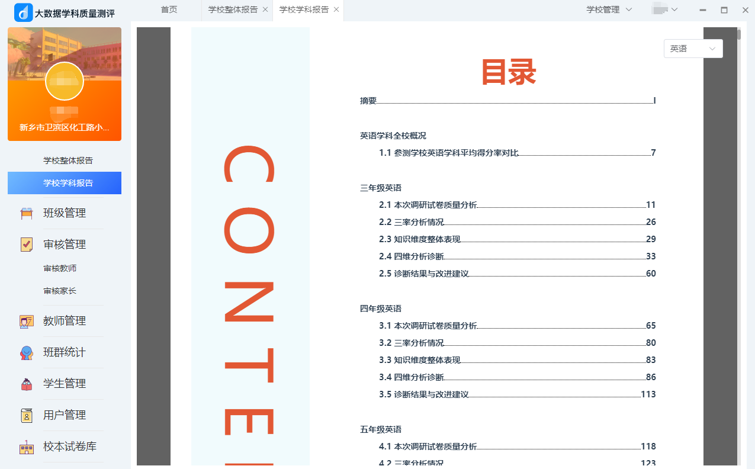Viewport: 755px width, 469px height.
Task: Click the 审核管理 checklist icon
Action: pos(27,245)
